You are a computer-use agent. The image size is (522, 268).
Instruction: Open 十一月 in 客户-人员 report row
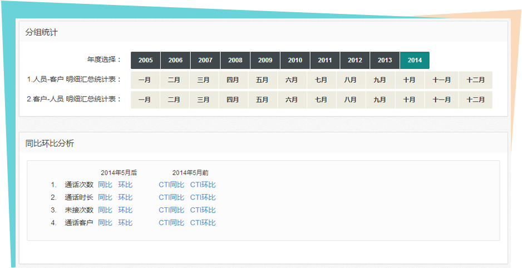[441, 100]
